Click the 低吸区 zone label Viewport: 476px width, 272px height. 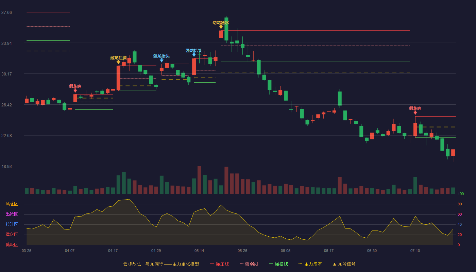point(12,244)
